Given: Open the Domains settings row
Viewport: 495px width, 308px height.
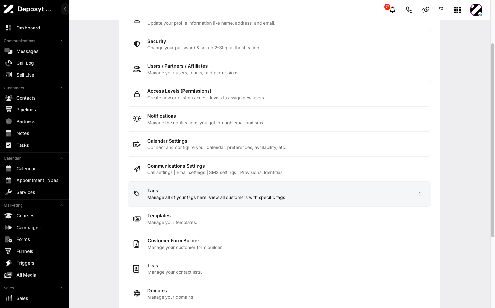Looking at the screenshot, I should point(279,294).
